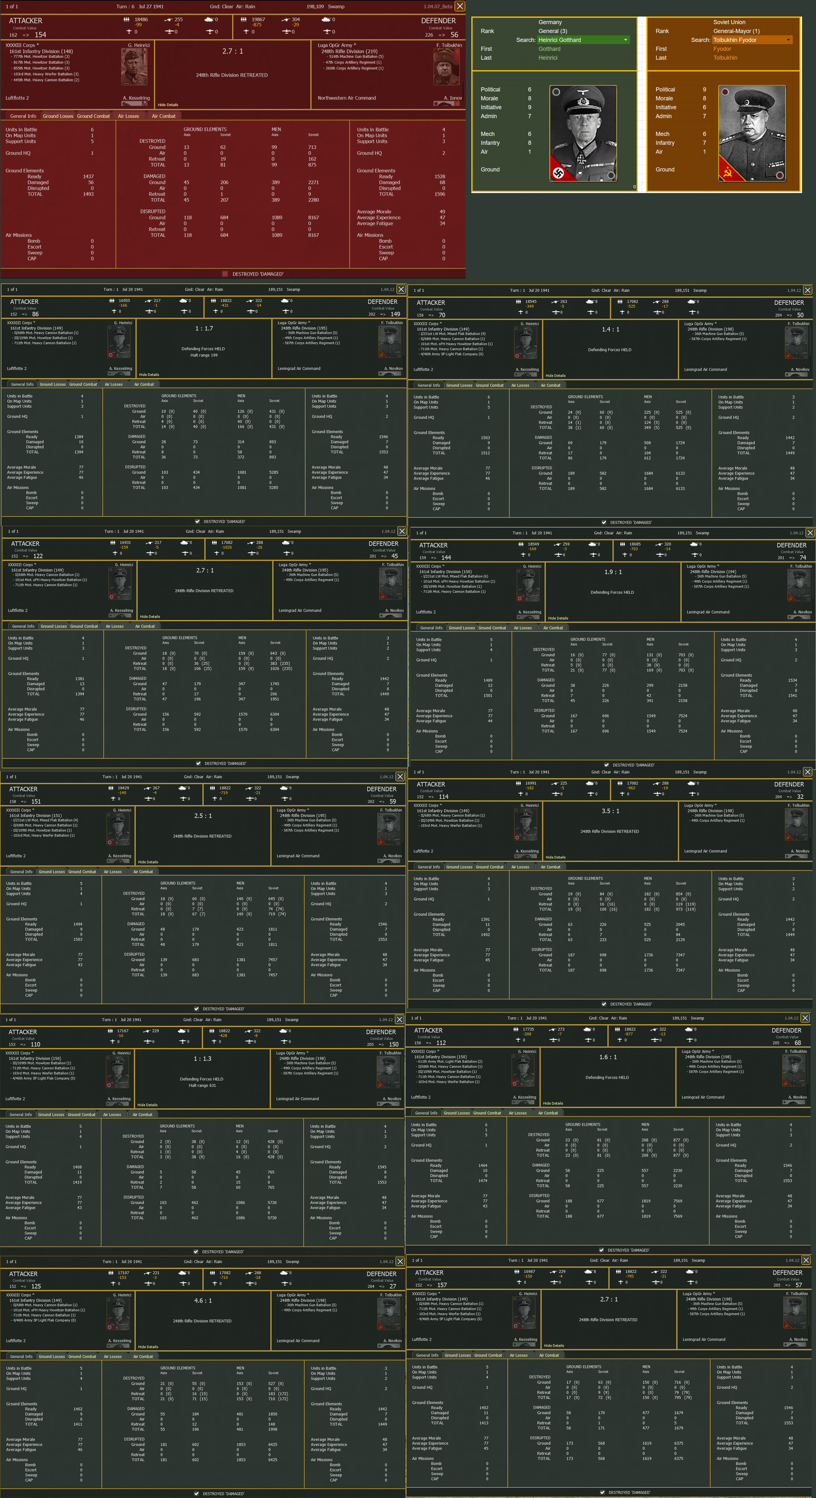Click defender tank icon in red report
Image resolution: width=816 pixels, height=1498 pixels.
pos(325,19)
